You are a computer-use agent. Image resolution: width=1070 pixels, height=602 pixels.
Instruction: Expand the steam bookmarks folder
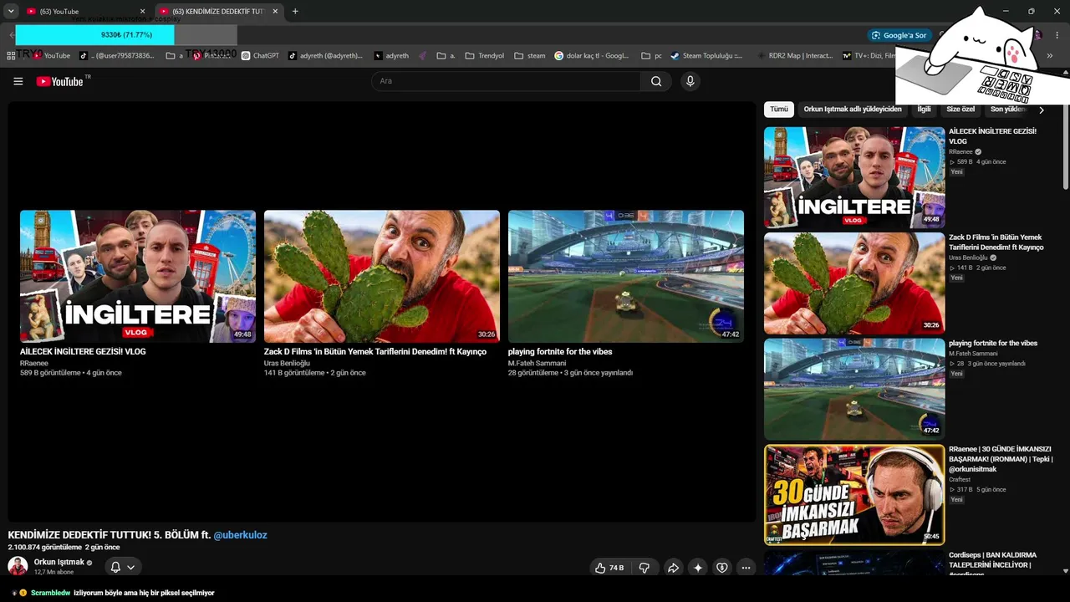click(530, 56)
